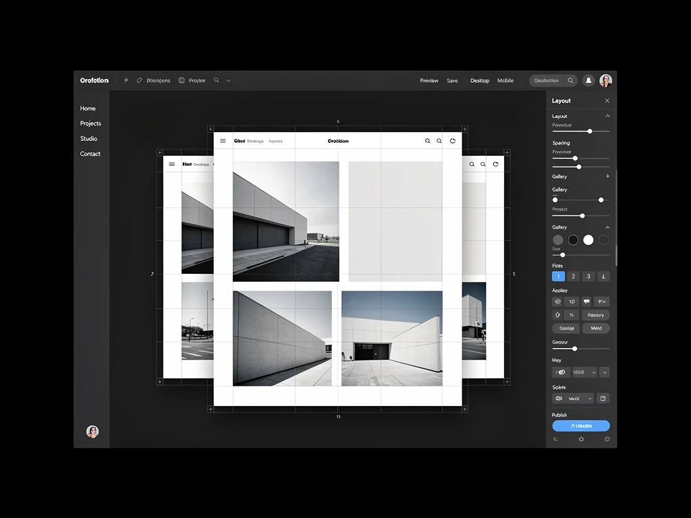Adjust the second Spacing slider
Viewport: 691px width, 518px height.
point(579,167)
